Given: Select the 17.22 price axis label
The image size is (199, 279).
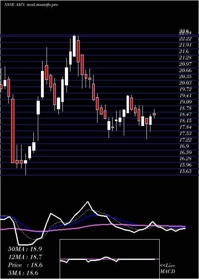Looking at the screenshot, I should pyautogui.click(x=185, y=140).
